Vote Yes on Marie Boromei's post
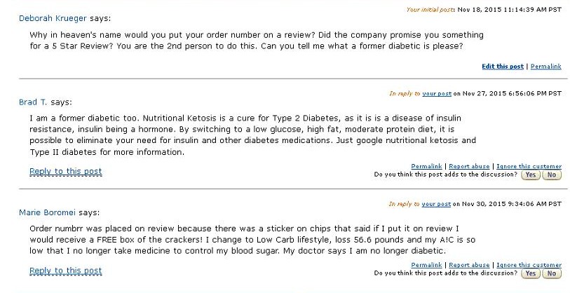 [x=530, y=273]
